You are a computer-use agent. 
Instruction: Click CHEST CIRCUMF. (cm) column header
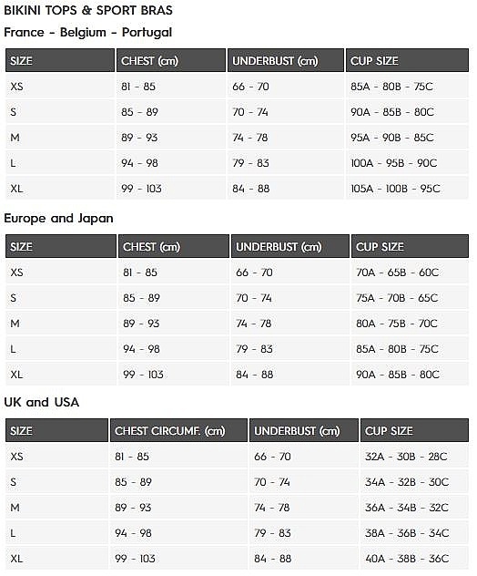[x=178, y=430]
